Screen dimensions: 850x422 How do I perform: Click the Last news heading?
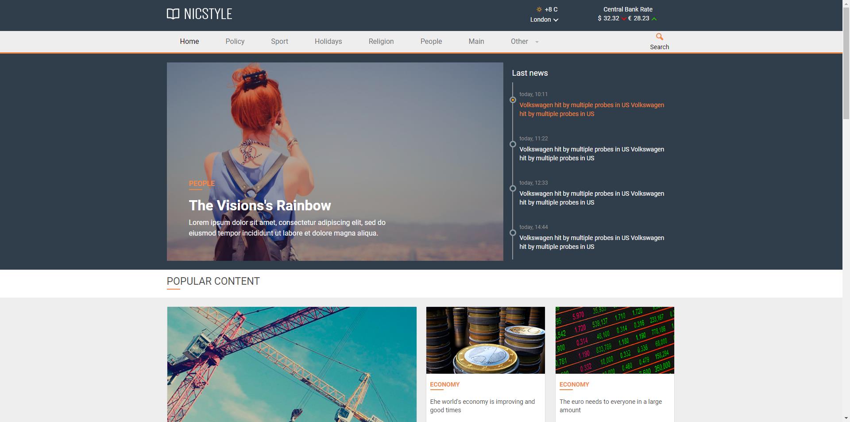(x=530, y=73)
